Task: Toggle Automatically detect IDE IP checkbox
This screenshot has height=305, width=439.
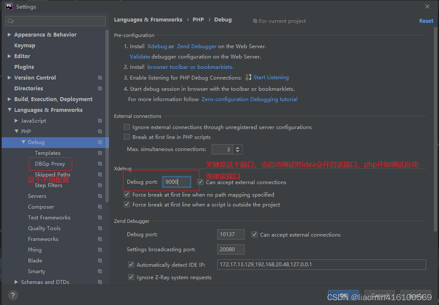Action: (x=131, y=265)
